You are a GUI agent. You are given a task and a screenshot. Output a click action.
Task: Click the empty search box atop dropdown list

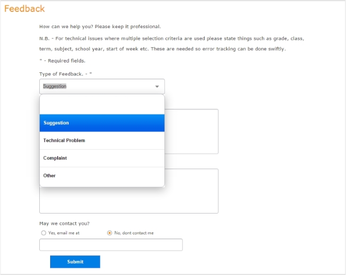pyautogui.click(x=102, y=105)
